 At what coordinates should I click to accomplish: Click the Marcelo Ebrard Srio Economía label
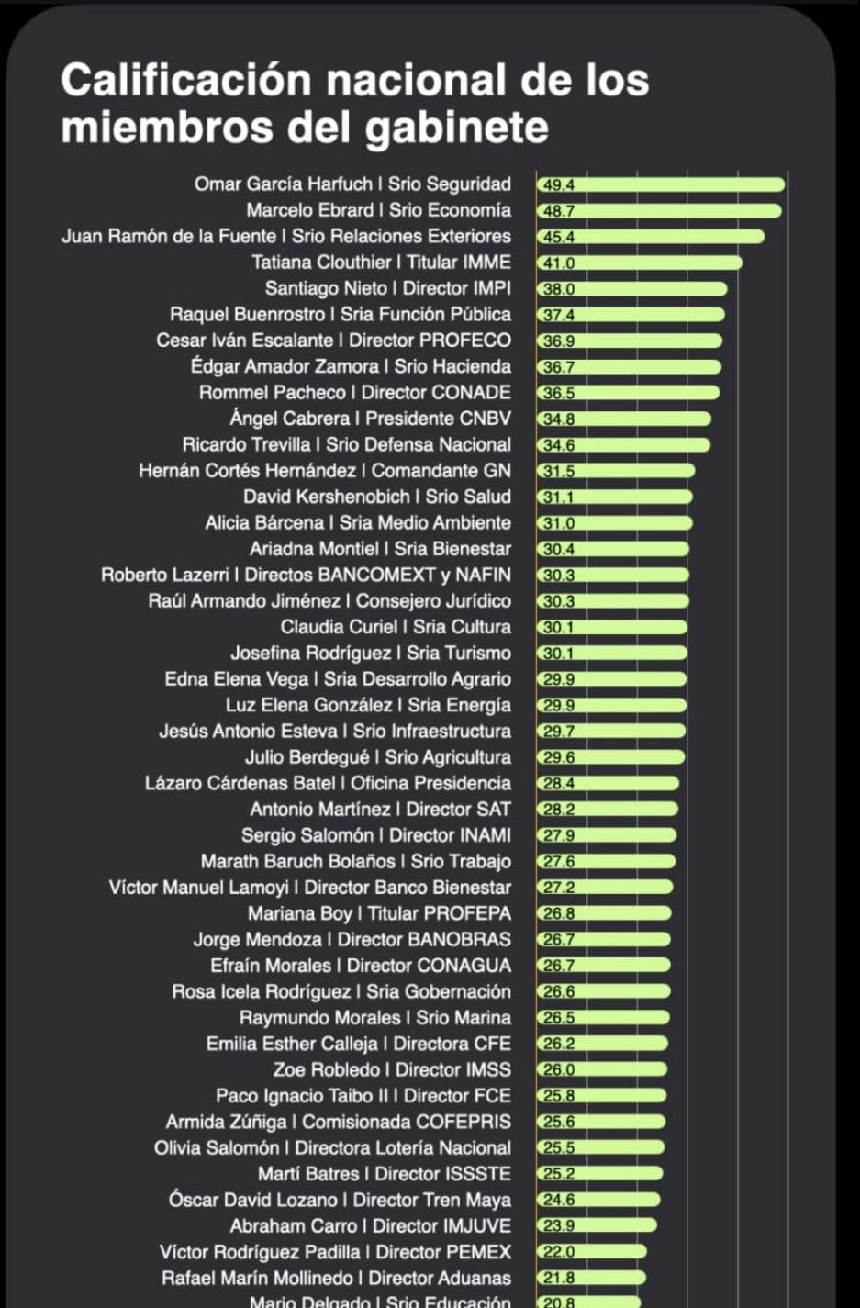(378, 210)
